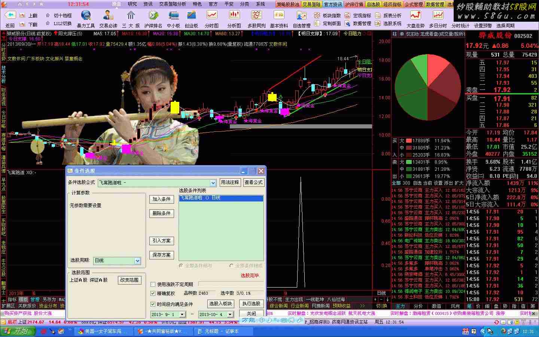
Task: Click the taskbar clock 12:31
Action: coord(528,331)
